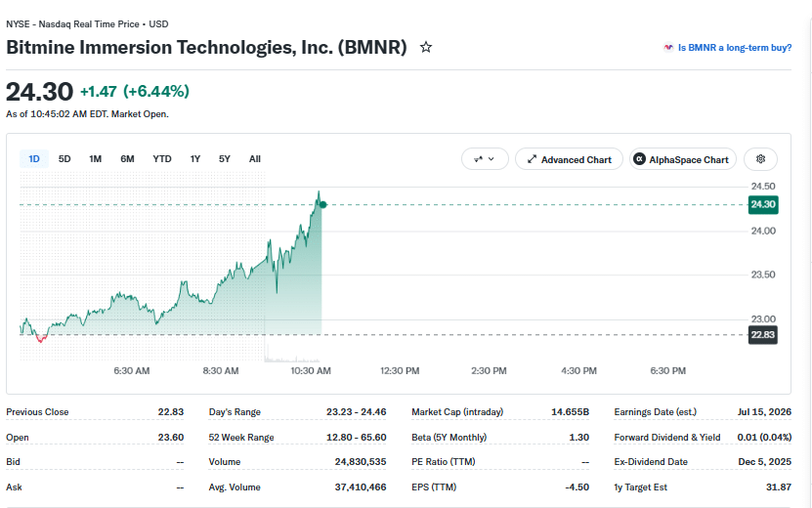Open chart settings gear icon
The image size is (812, 508).
[760, 159]
